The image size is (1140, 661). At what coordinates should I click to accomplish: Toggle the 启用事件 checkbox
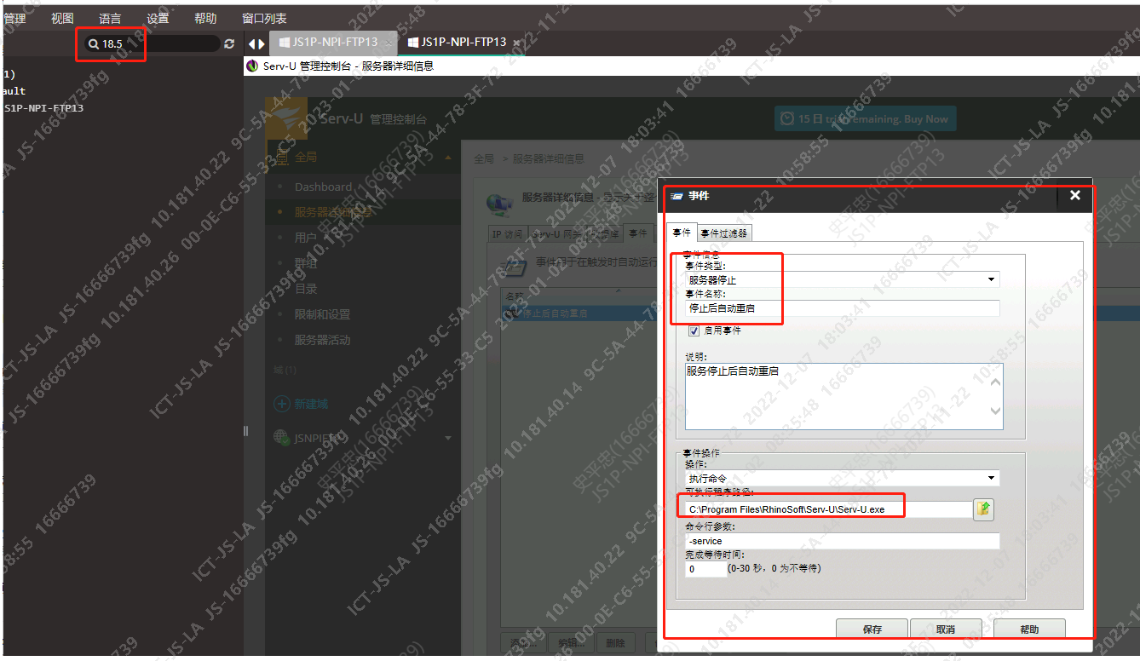coord(694,330)
